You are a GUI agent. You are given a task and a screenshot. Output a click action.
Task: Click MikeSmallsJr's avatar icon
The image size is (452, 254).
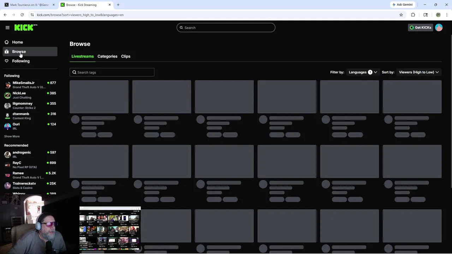[x=7, y=85]
